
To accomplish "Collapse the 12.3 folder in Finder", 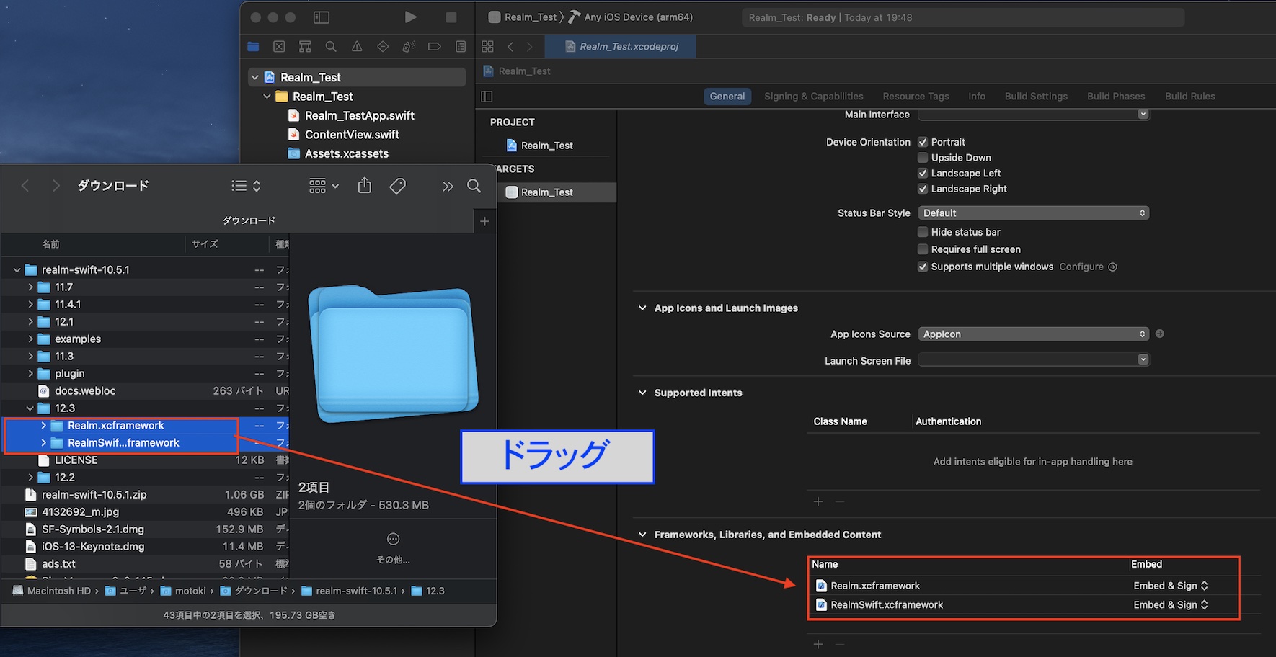I will pos(30,408).
